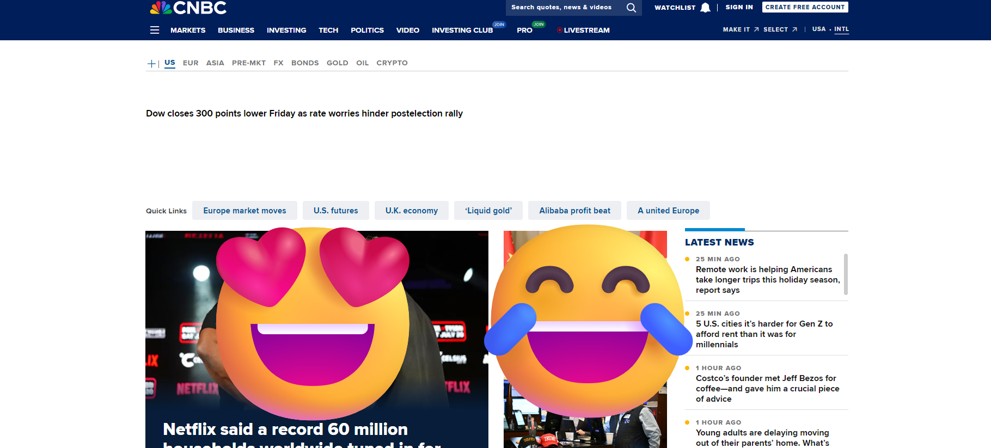Image resolution: width=991 pixels, height=448 pixels.
Task: Switch to INTL edition
Action: (x=841, y=29)
